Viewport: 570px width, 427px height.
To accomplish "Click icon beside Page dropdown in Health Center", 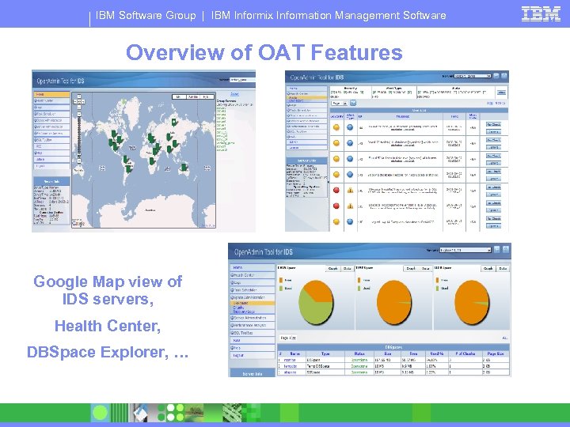I will [x=352, y=103].
